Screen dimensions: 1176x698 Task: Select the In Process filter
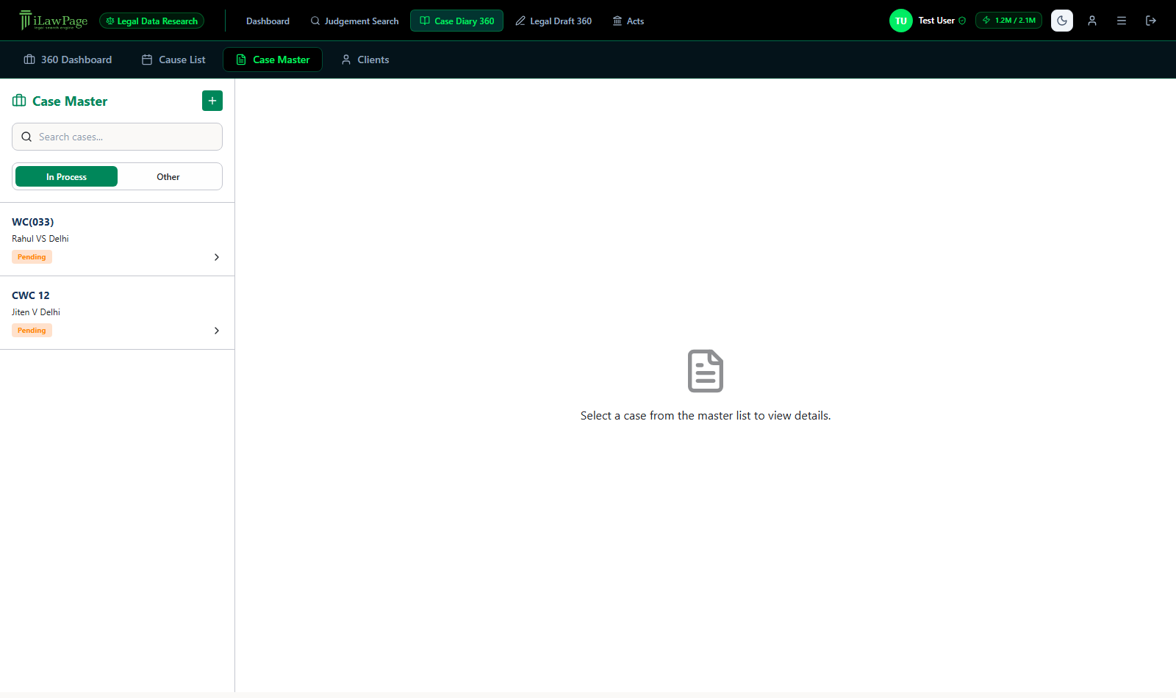(x=66, y=176)
